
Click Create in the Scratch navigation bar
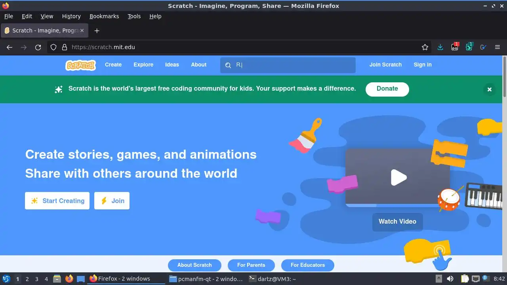pyautogui.click(x=113, y=65)
